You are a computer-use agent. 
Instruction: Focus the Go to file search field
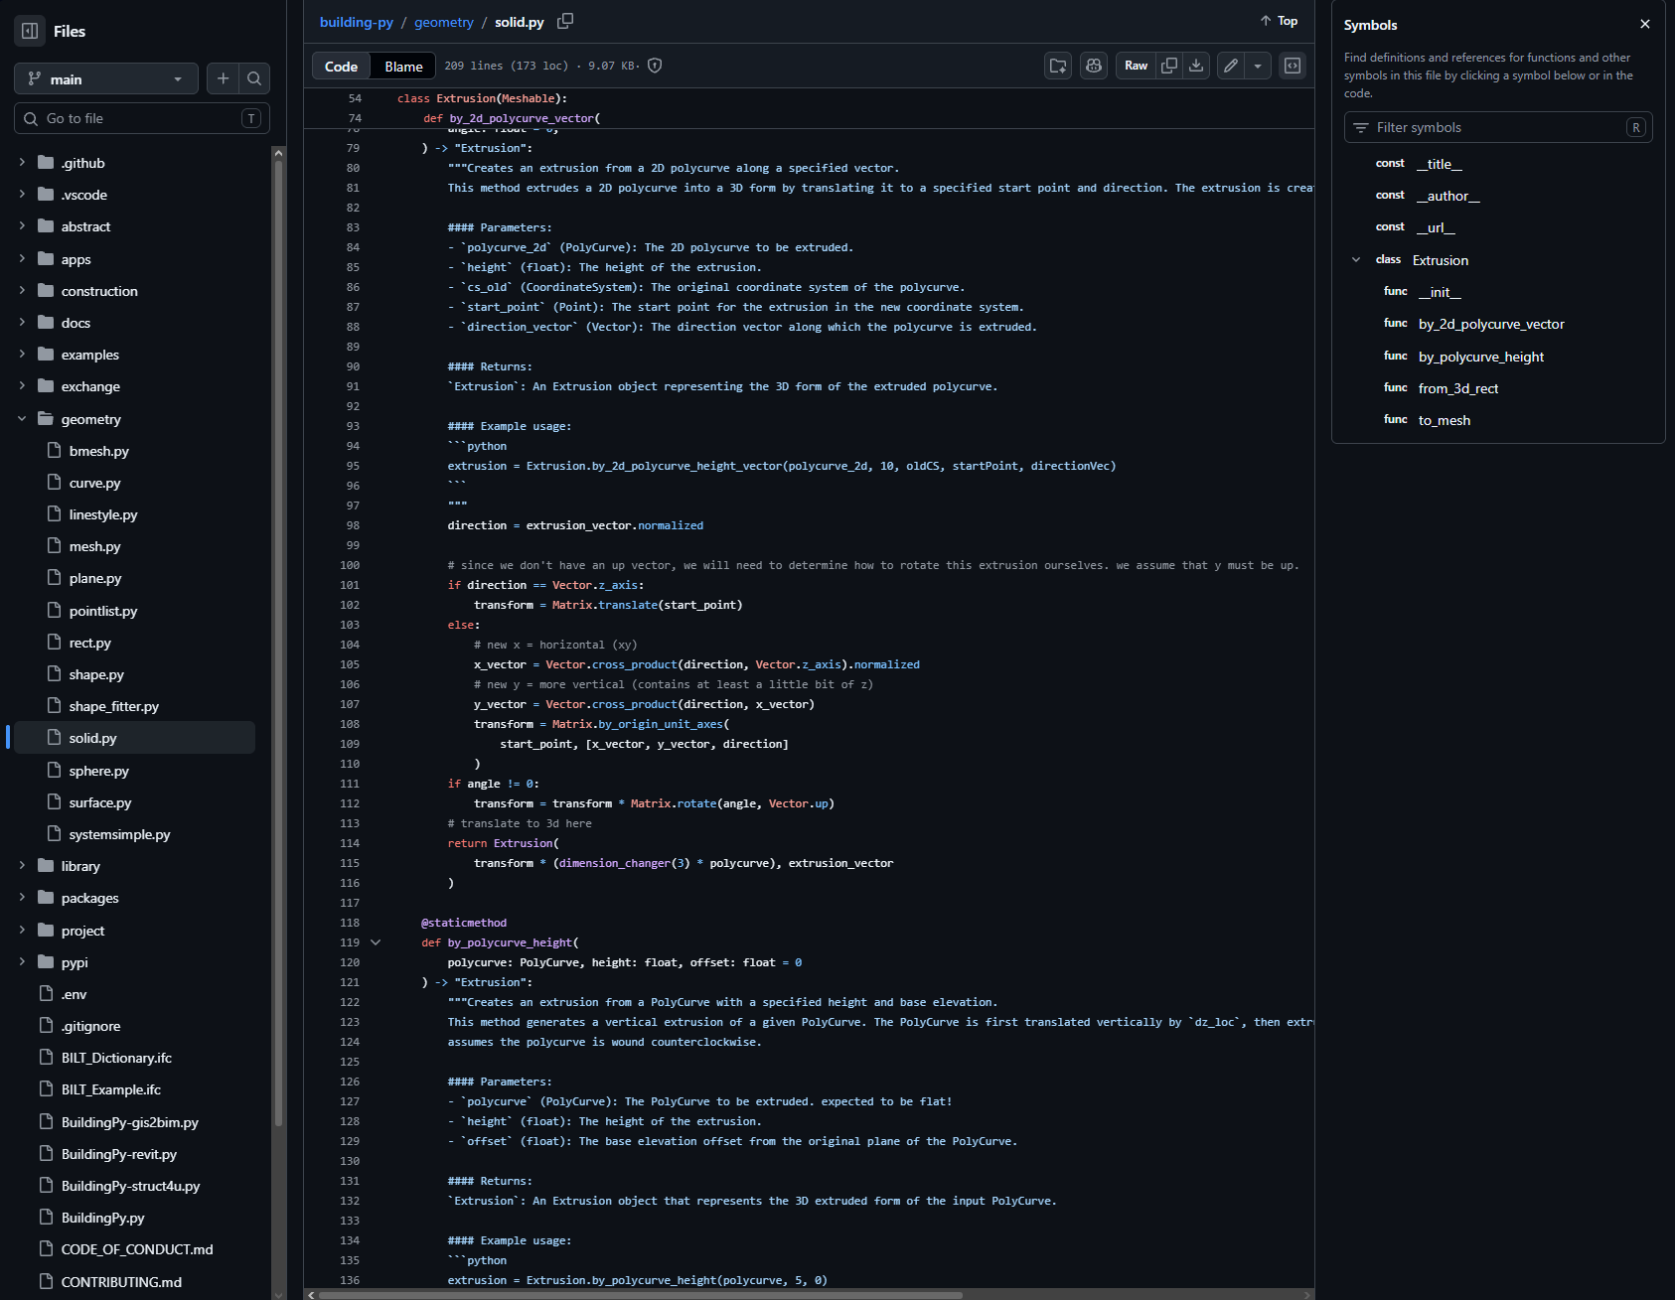coord(142,118)
